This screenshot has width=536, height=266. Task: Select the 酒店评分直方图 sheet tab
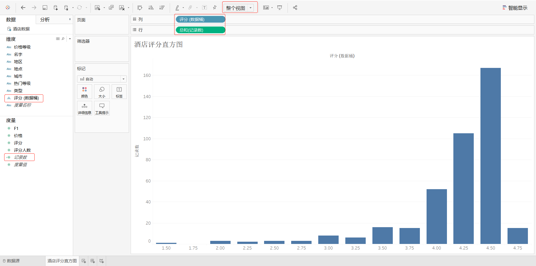[x=62, y=261]
